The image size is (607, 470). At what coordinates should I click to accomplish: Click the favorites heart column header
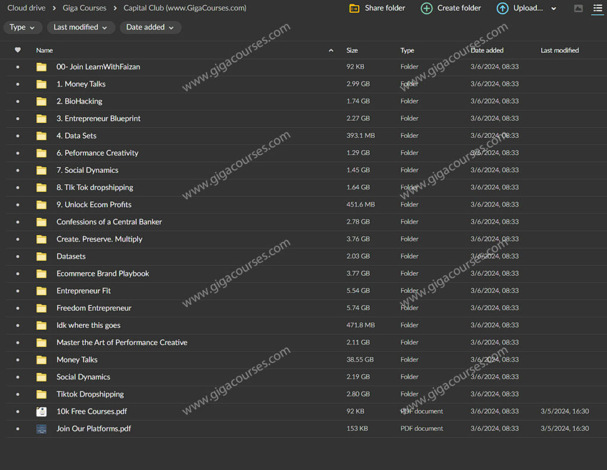[18, 50]
